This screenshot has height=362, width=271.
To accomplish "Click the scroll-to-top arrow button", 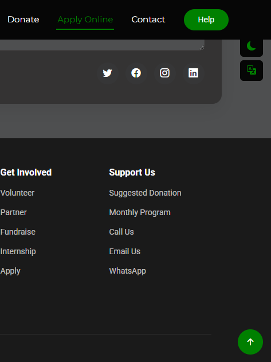I will [250, 342].
